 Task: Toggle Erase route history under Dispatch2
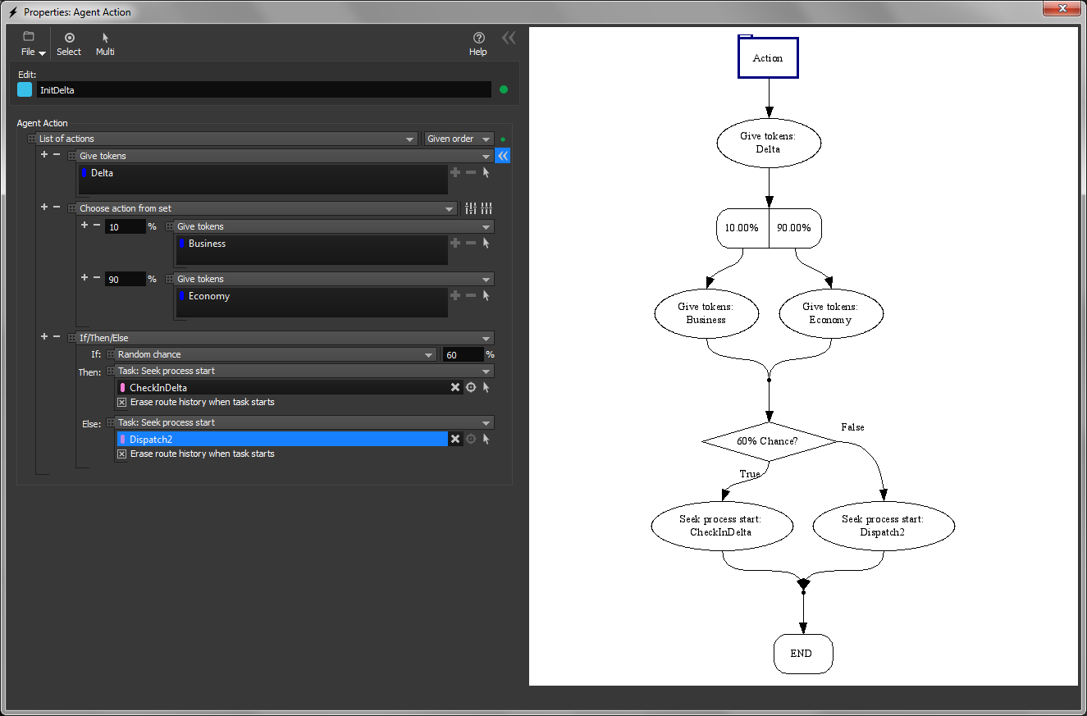click(x=122, y=454)
